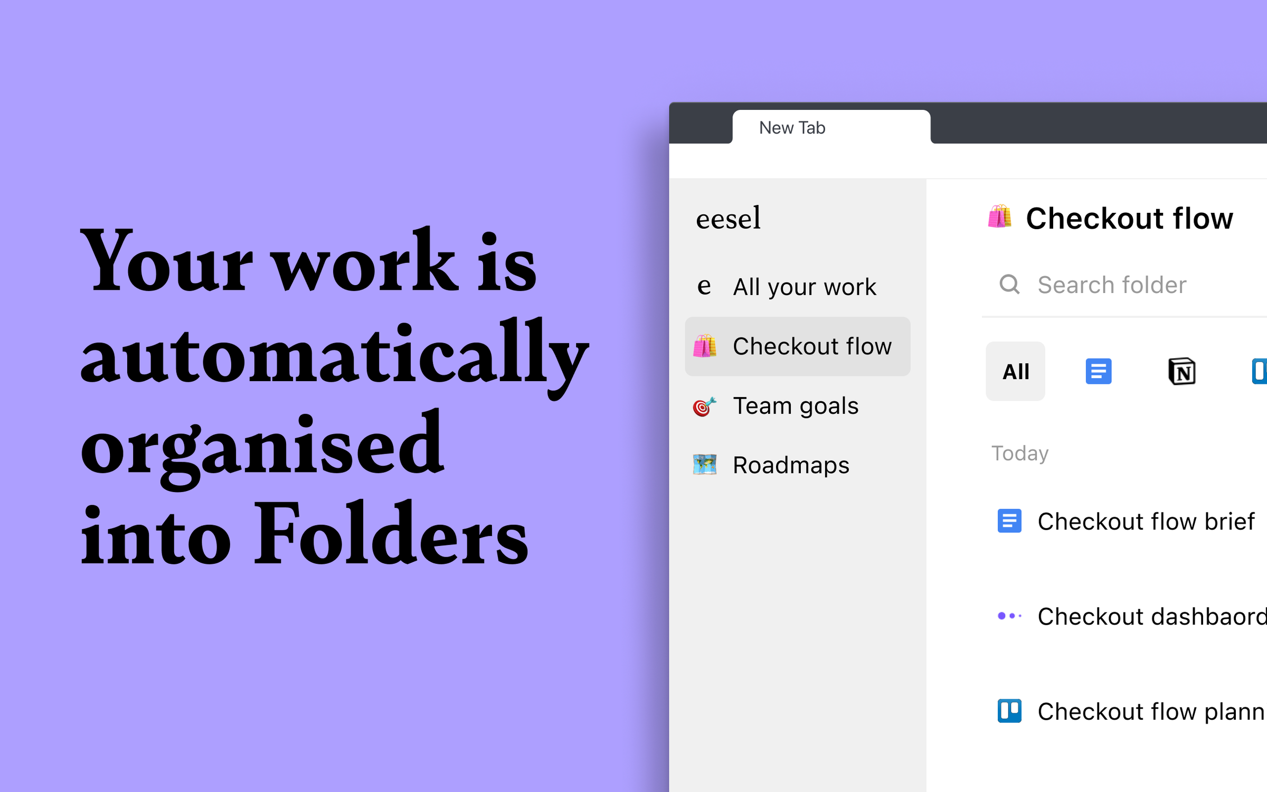Open the 'Checkout flow' folder
The image size is (1267, 792).
click(797, 345)
